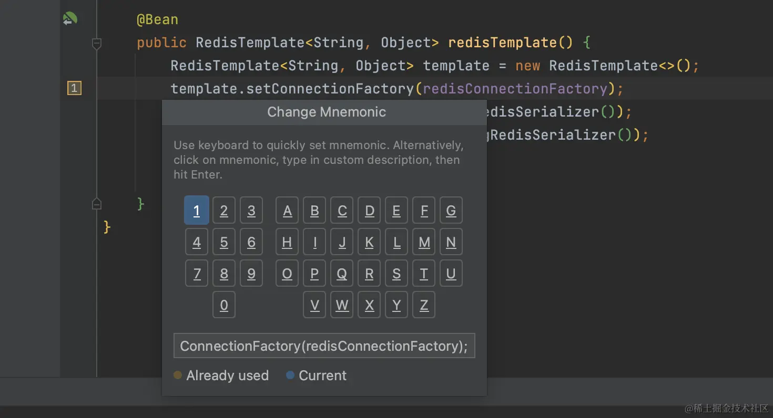Pick mnemonic 9 key
The width and height of the screenshot is (773, 418).
click(251, 273)
